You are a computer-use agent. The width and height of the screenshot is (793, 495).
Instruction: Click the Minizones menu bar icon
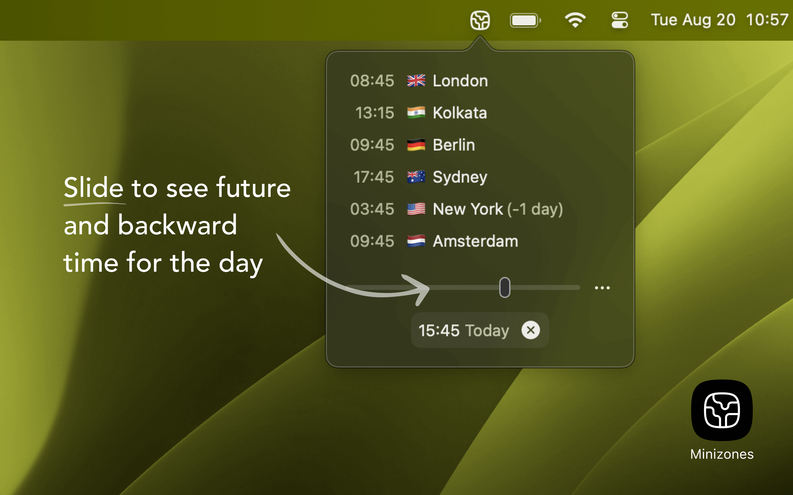point(480,20)
